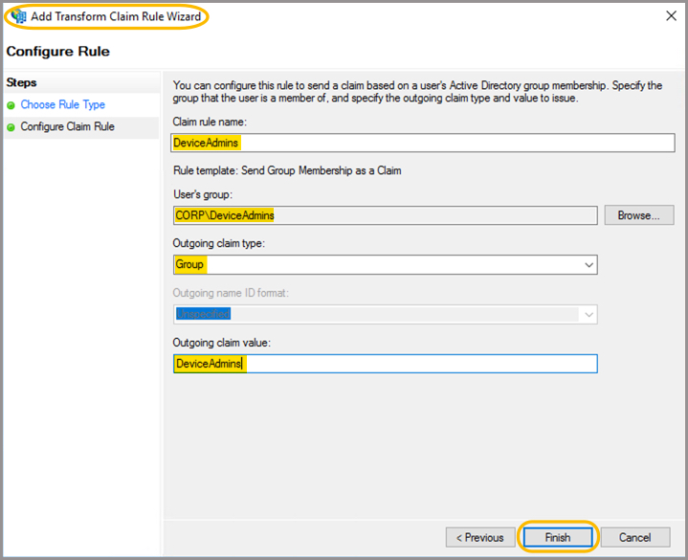This screenshot has height=560, width=688.
Task: Focus the Outgoing claim value field
Action: click(385, 364)
